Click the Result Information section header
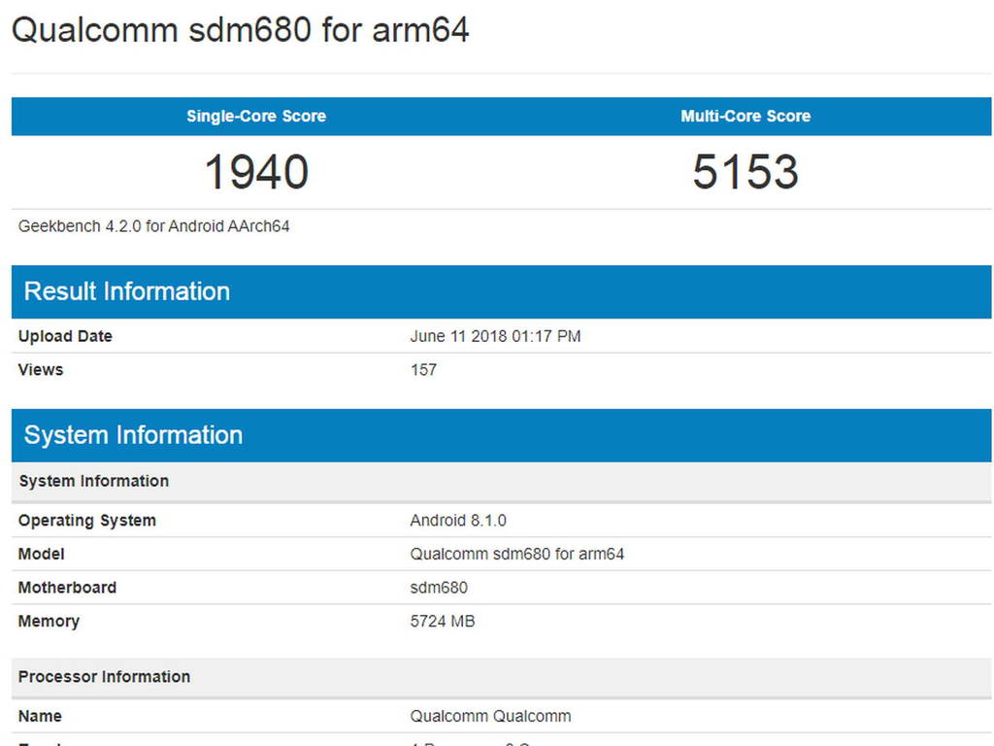 126,291
